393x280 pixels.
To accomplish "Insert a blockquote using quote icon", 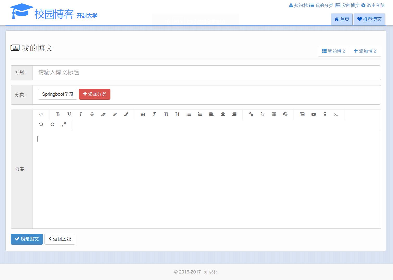I will click(x=143, y=114).
